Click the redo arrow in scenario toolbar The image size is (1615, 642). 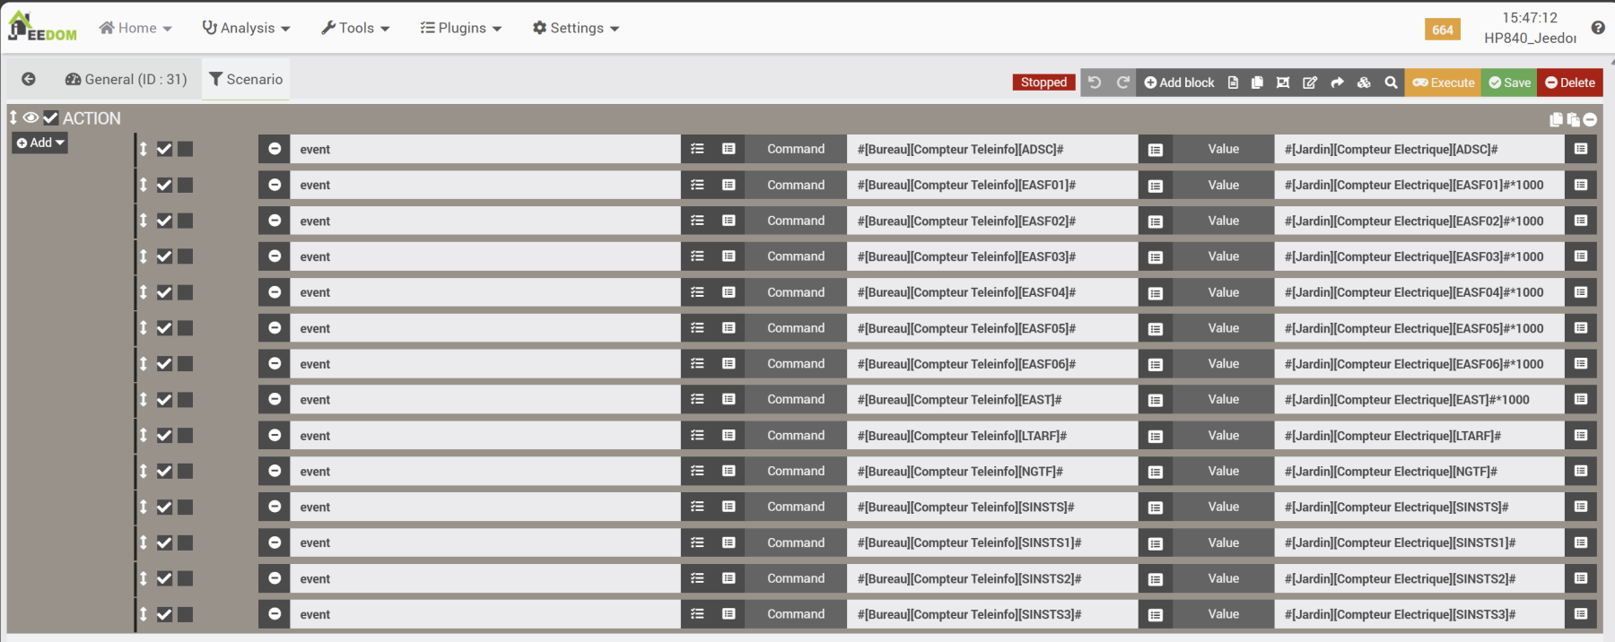1122,82
